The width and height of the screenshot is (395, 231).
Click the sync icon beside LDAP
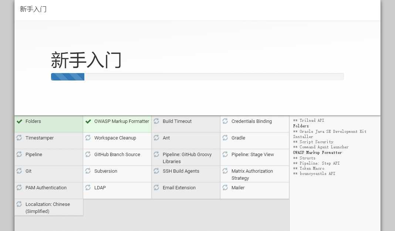coord(88,187)
